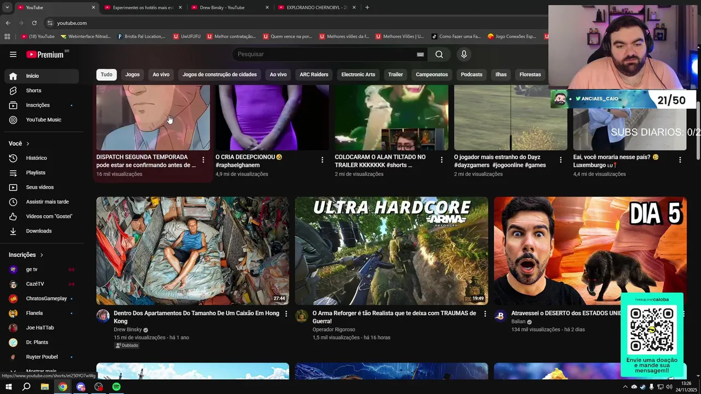Play the DIA 5 desert video thumbnail
Screen dimensions: 701x394
[590, 251]
